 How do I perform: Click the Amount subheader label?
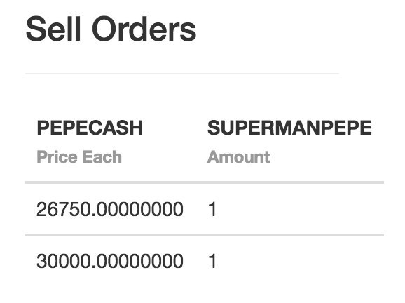click(x=239, y=156)
